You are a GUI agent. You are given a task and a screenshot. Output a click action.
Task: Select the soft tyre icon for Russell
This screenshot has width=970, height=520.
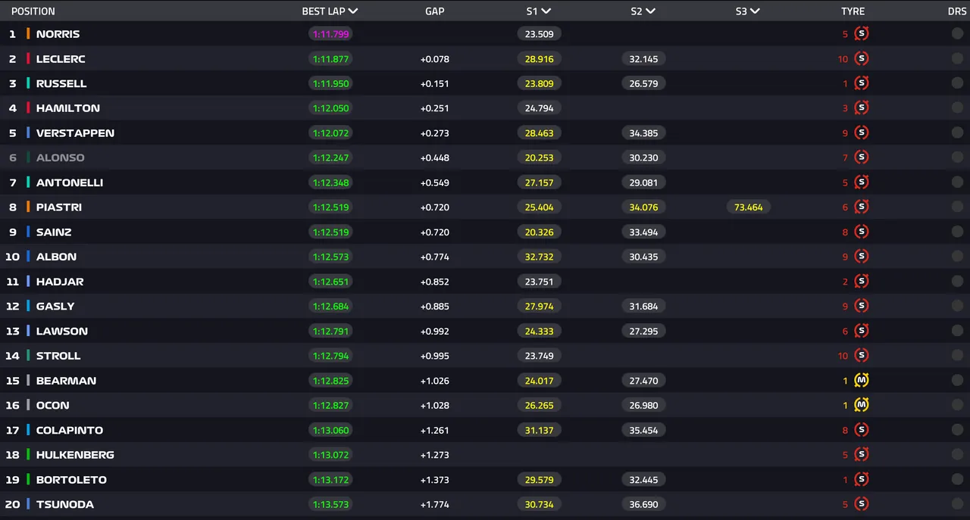pyautogui.click(x=861, y=83)
